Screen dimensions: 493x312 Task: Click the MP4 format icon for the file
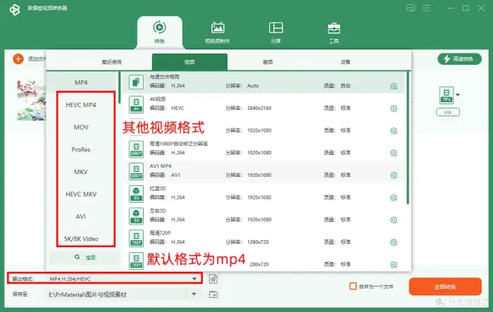pos(446,95)
